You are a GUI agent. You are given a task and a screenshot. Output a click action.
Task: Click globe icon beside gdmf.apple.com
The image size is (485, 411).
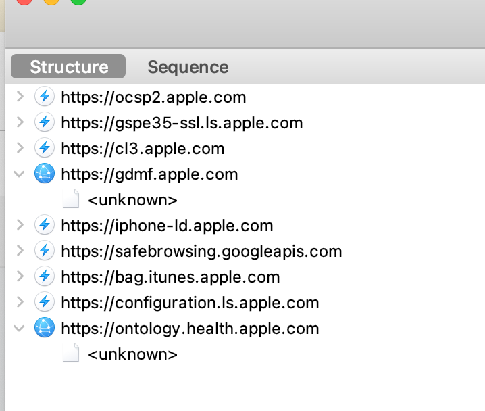pyautogui.click(x=45, y=173)
